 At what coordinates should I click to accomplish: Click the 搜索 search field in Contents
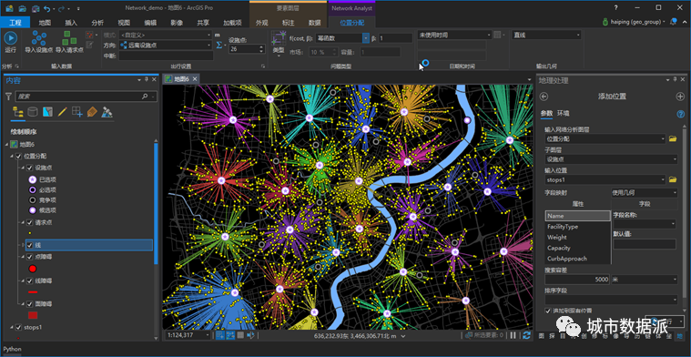tap(86, 97)
